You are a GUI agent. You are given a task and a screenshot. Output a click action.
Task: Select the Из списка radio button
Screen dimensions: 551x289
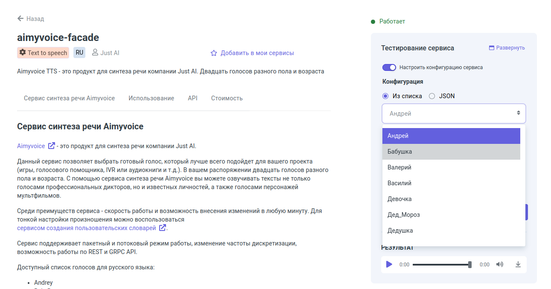click(x=385, y=96)
